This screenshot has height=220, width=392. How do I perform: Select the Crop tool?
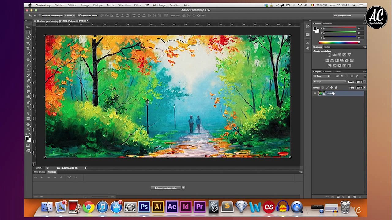(x=28, y=48)
